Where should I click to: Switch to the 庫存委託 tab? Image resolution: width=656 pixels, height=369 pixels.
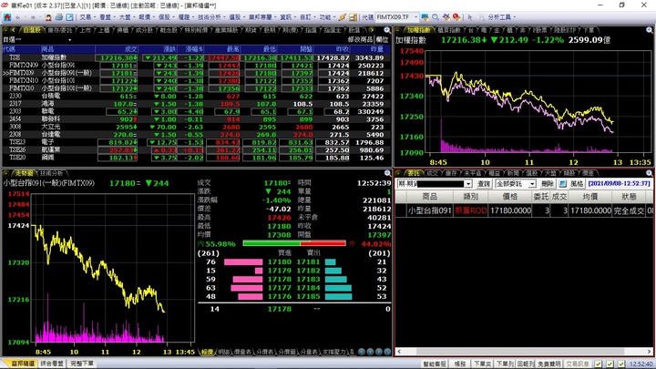(59, 30)
